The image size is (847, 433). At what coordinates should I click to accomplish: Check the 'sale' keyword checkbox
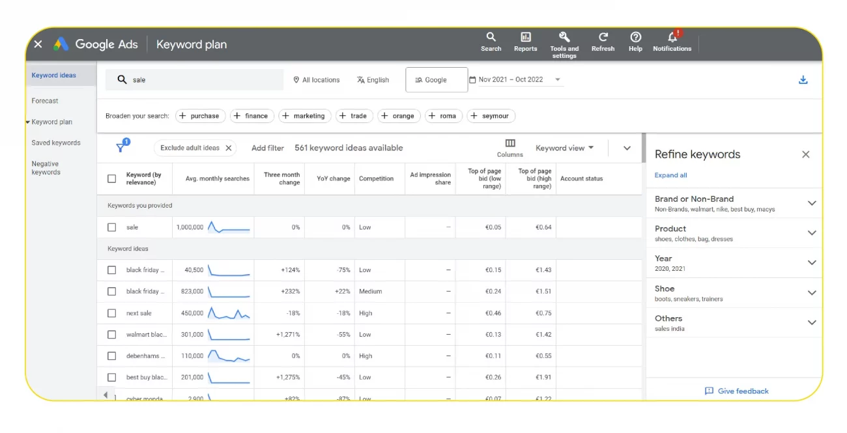112,227
